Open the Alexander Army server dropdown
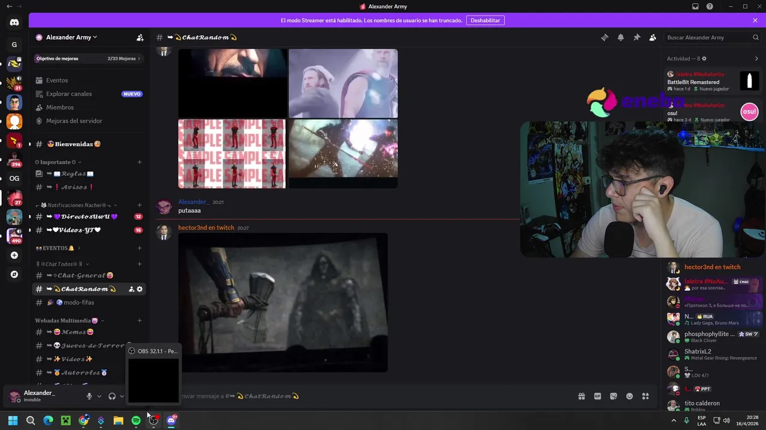This screenshot has height=430, width=766. click(x=72, y=37)
